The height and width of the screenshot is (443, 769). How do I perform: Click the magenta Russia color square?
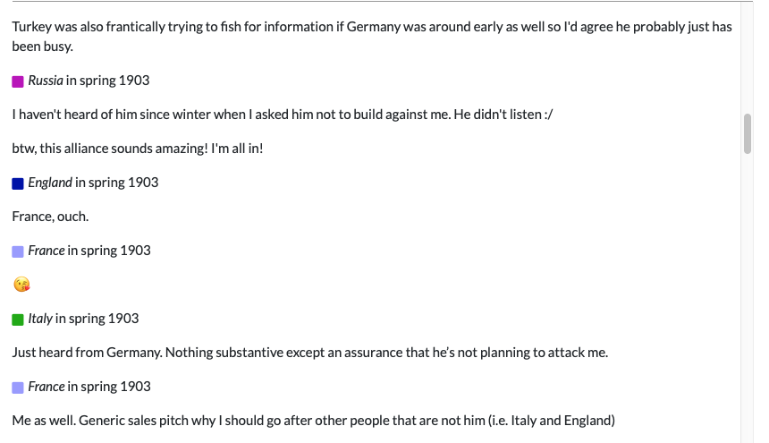18,81
